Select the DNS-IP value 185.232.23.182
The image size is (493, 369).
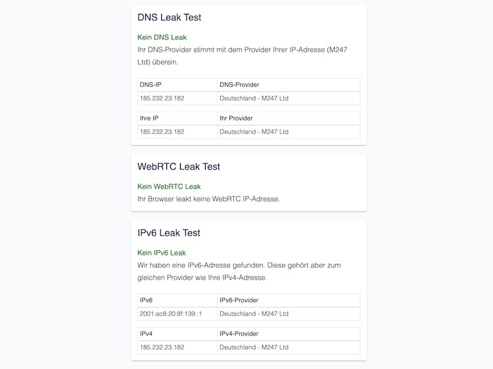(162, 98)
